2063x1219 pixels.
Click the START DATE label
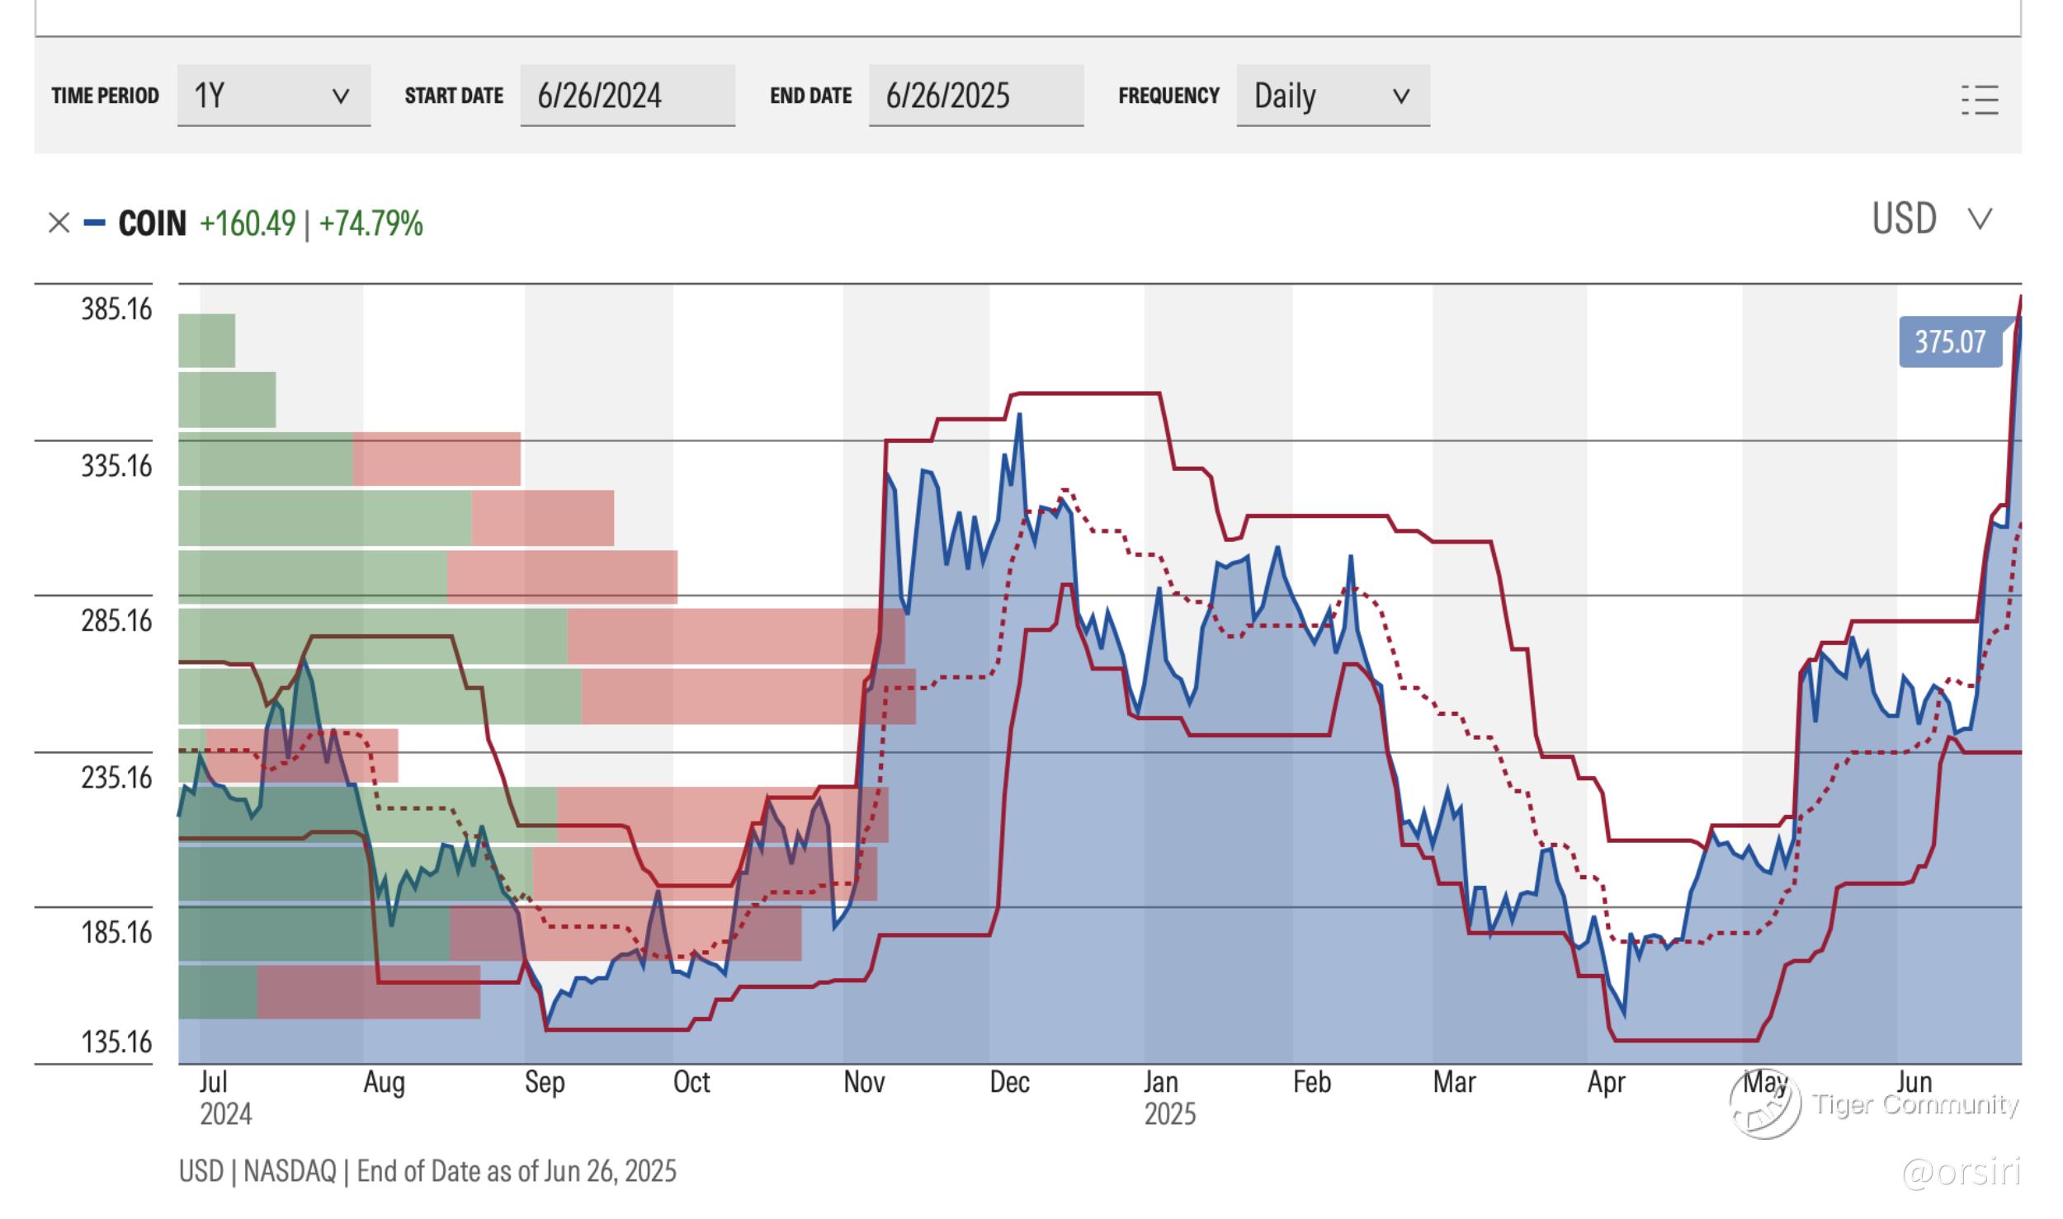tap(454, 96)
